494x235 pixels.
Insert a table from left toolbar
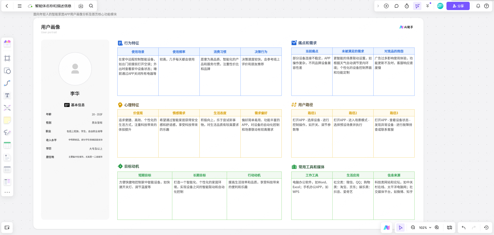point(7,145)
